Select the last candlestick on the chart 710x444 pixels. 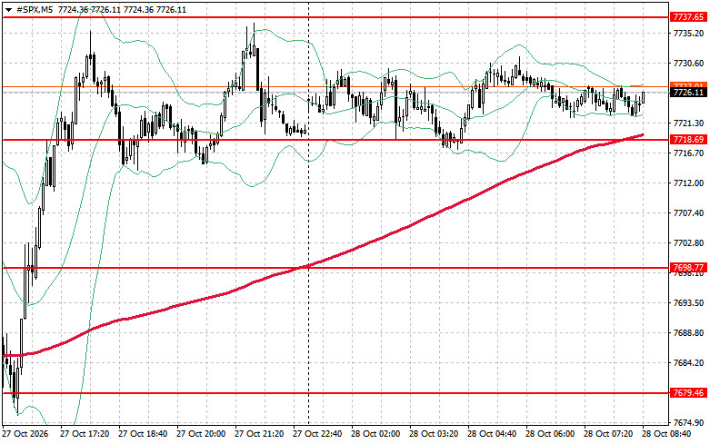pos(643,97)
